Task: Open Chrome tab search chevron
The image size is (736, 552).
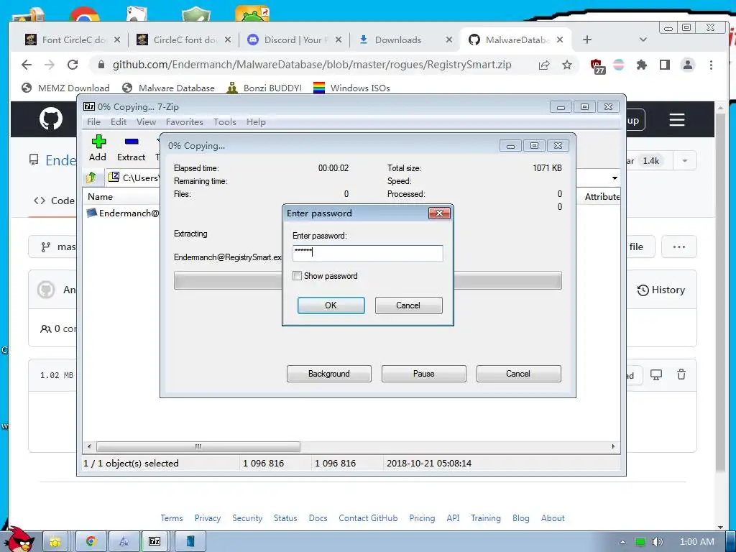Action: pyautogui.click(x=643, y=40)
